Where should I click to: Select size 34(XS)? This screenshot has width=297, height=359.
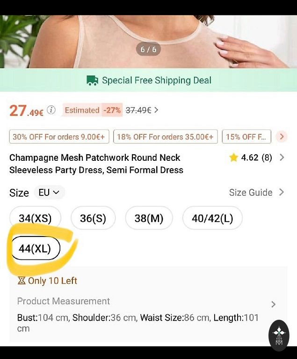click(35, 218)
